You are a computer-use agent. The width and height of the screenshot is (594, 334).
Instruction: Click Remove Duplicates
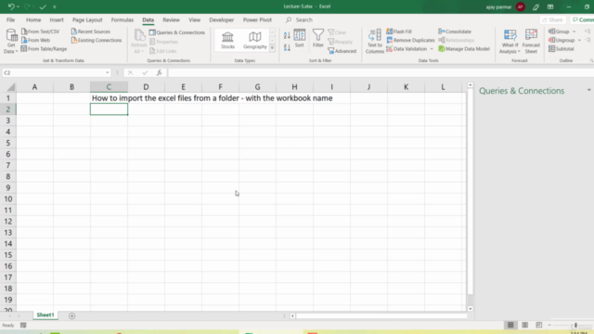tap(410, 40)
